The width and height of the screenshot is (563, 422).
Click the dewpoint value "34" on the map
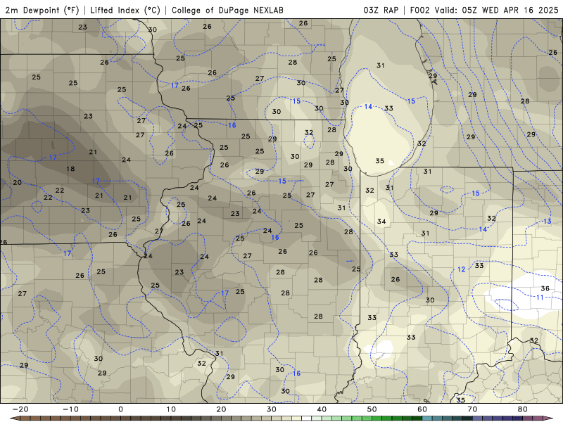[381, 222]
